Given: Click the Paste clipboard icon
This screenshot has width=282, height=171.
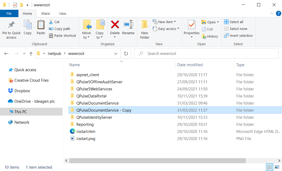Looking at the screenshot, I should click(x=41, y=25).
